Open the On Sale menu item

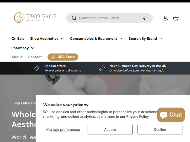tap(18, 39)
